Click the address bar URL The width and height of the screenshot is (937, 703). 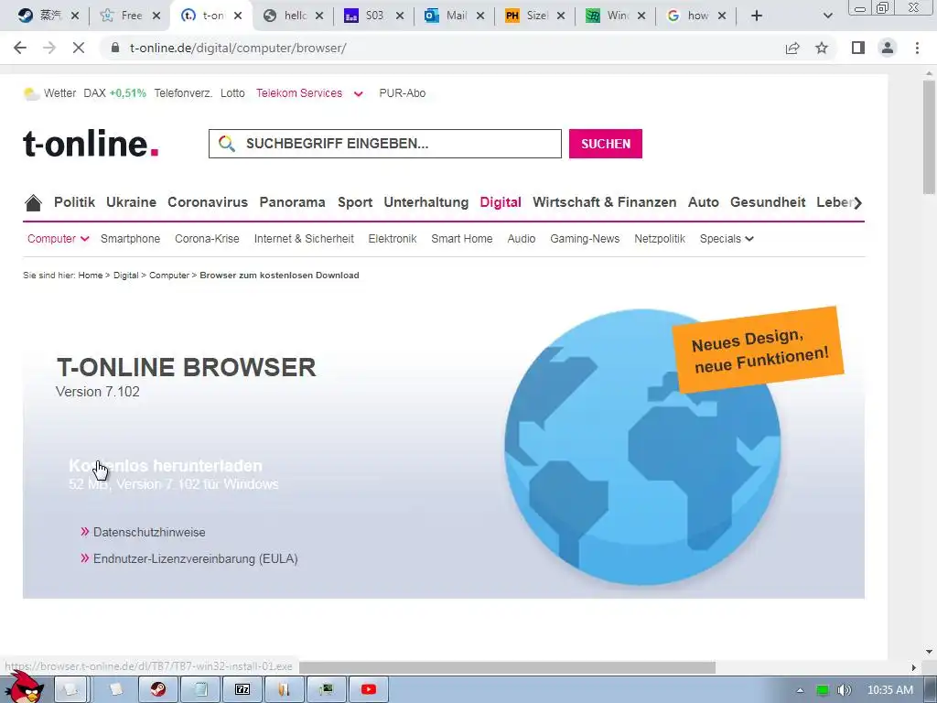click(x=238, y=48)
